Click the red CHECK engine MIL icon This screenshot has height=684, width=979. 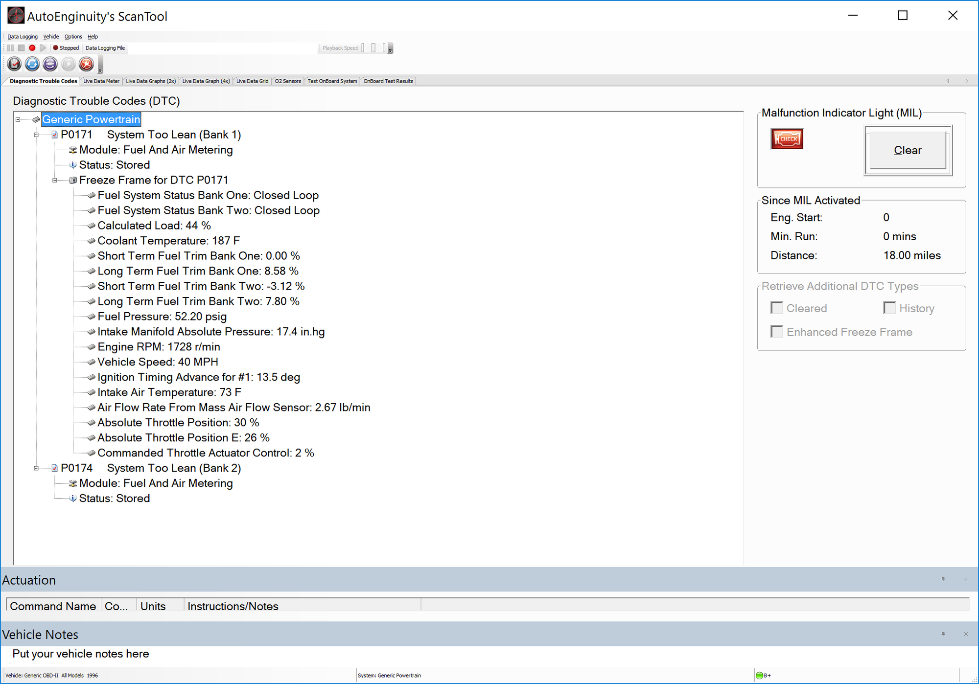tap(787, 139)
